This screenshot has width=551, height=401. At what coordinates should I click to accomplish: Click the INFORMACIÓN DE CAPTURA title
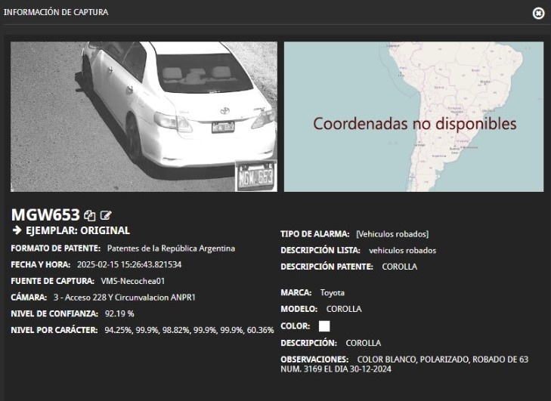coord(56,12)
